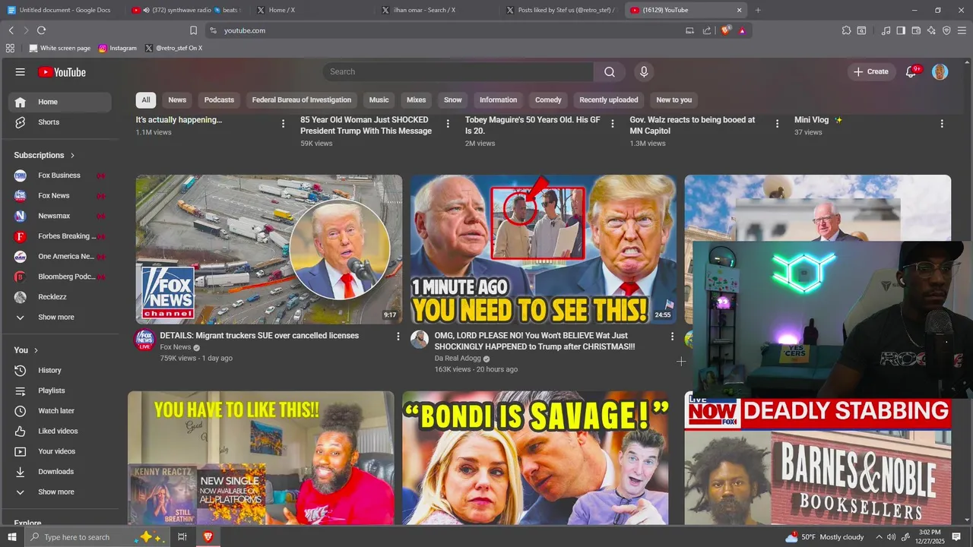The image size is (973, 547).
Task: Open the account avatar menu
Action: coord(940,71)
